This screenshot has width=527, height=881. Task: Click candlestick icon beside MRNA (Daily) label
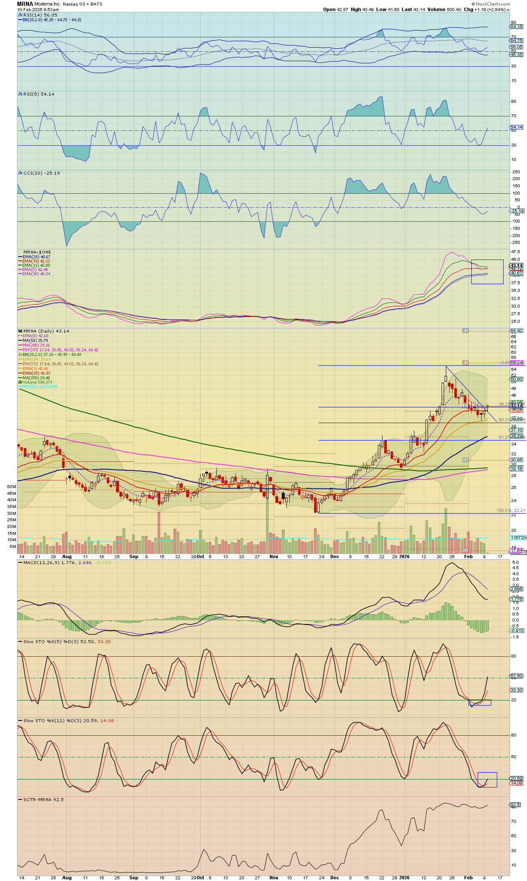tap(20, 331)
